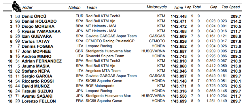Screen dimensions: 246x106
Task: Click the Team column header
Action: 91,7
